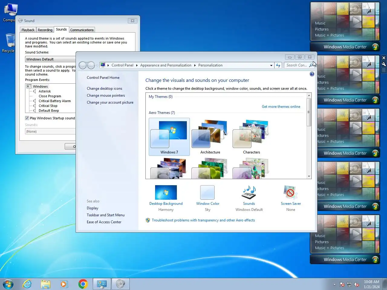Screen dimensions: 387x290
Task: Click Get more themes online link
Action: pos(281,107)
